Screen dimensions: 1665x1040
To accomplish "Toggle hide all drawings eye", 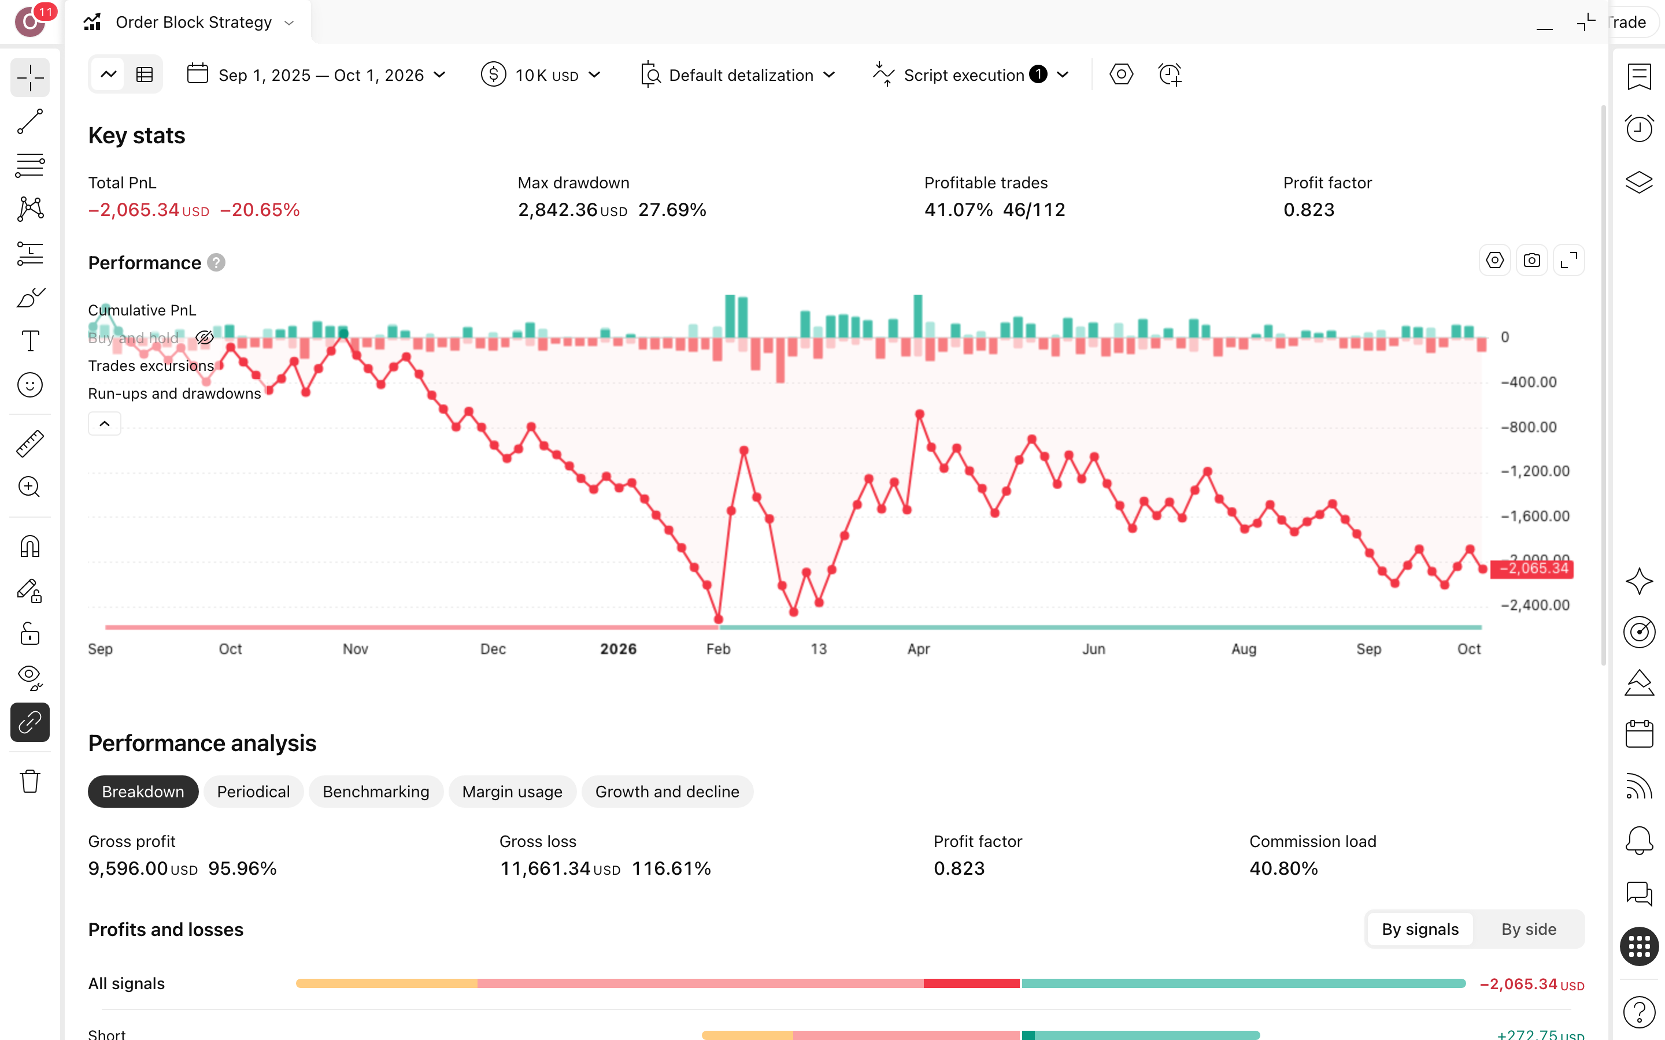I will [x=30, y=678].
